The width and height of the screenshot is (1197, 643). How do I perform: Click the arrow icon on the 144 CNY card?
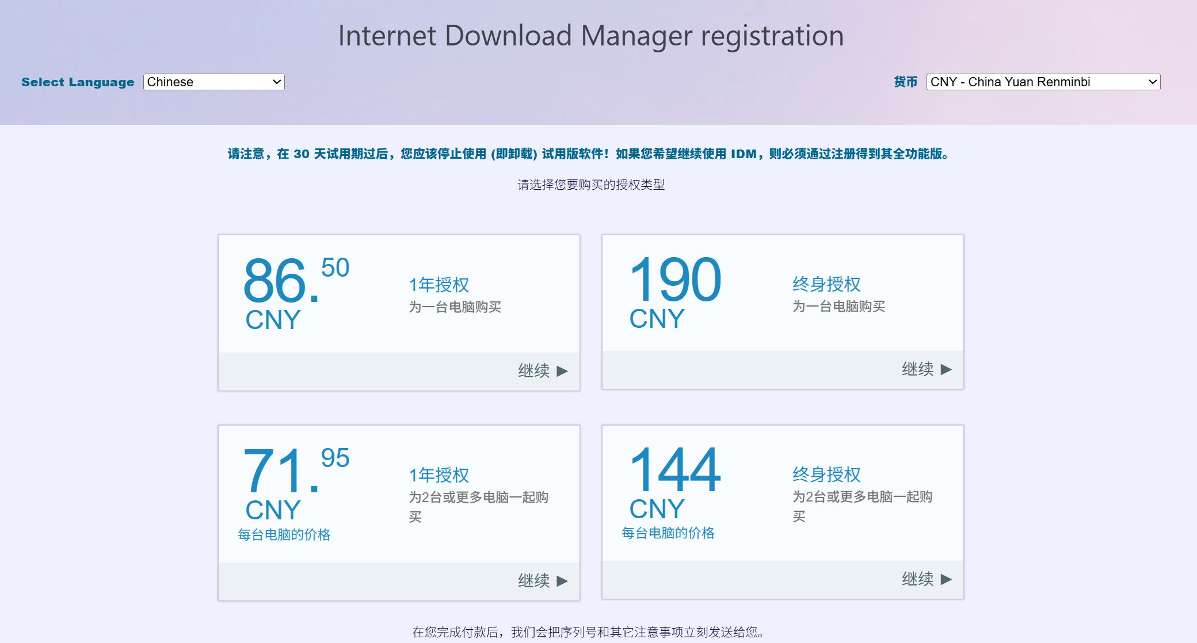946,580
